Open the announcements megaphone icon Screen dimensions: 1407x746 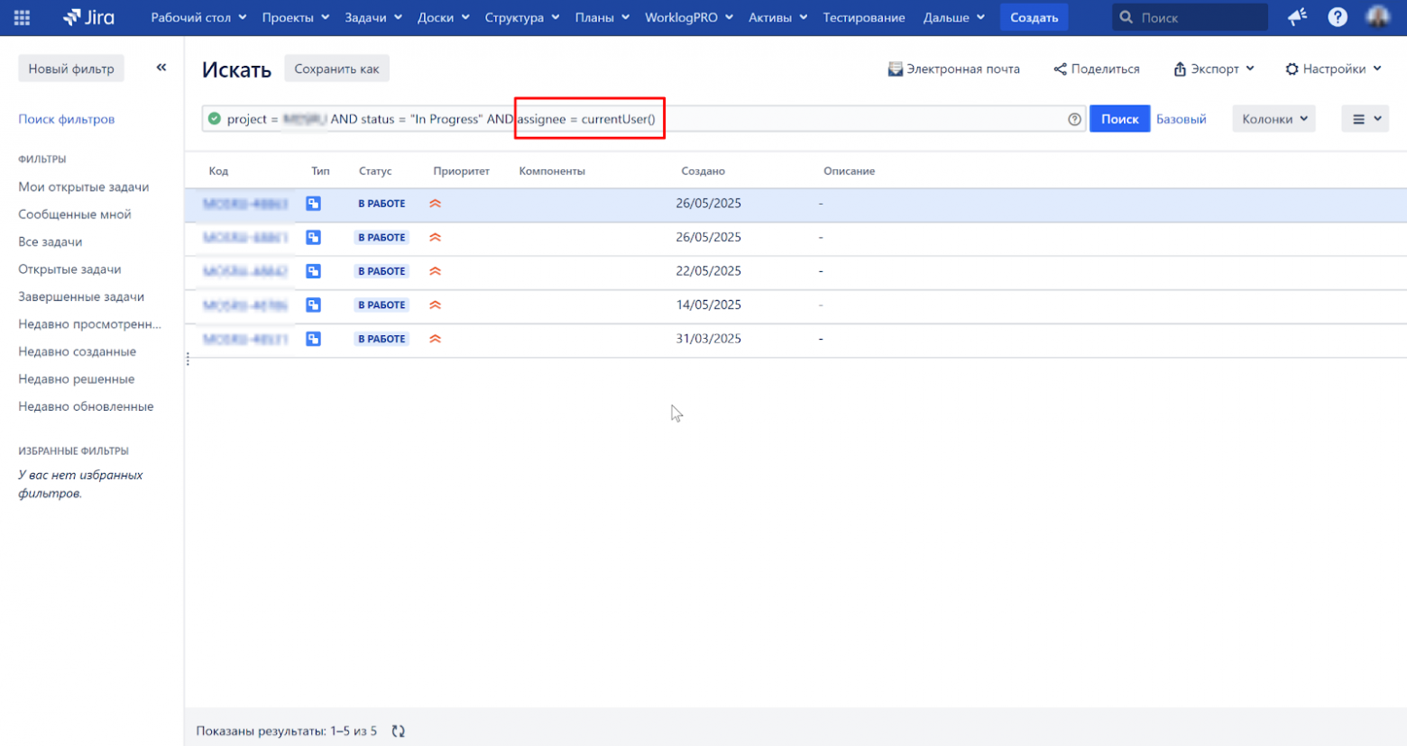(x=1297, y=16)
